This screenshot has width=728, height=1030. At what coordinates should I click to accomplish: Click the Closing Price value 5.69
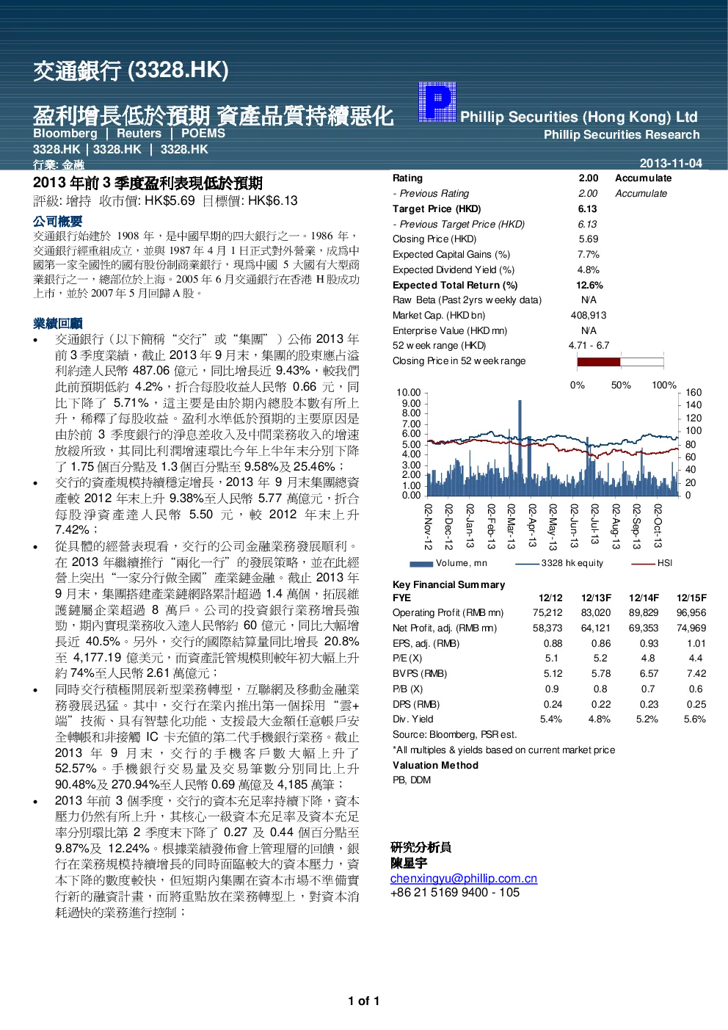click(x=589, y=239)
